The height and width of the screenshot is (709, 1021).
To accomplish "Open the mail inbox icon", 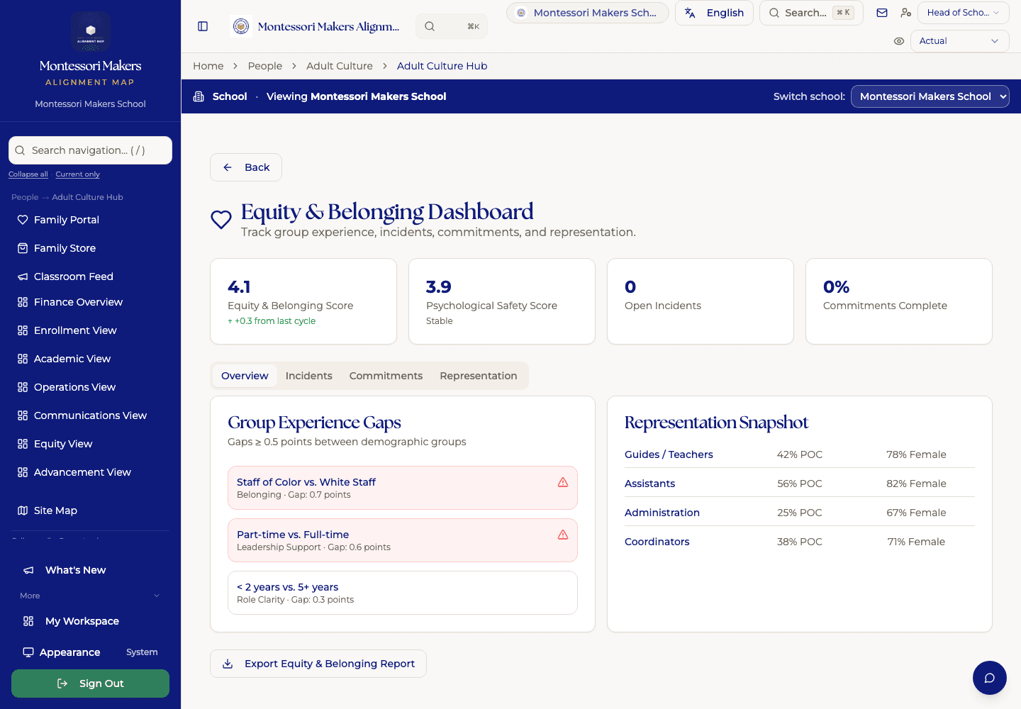I will click(882, 13).
